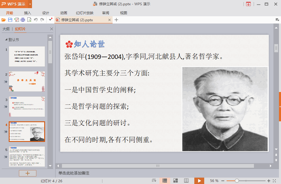This screenshot has width=281, height=184.
Task: Open the WPS 演示 application menu dropdown arrow
Action: [30, 4]
